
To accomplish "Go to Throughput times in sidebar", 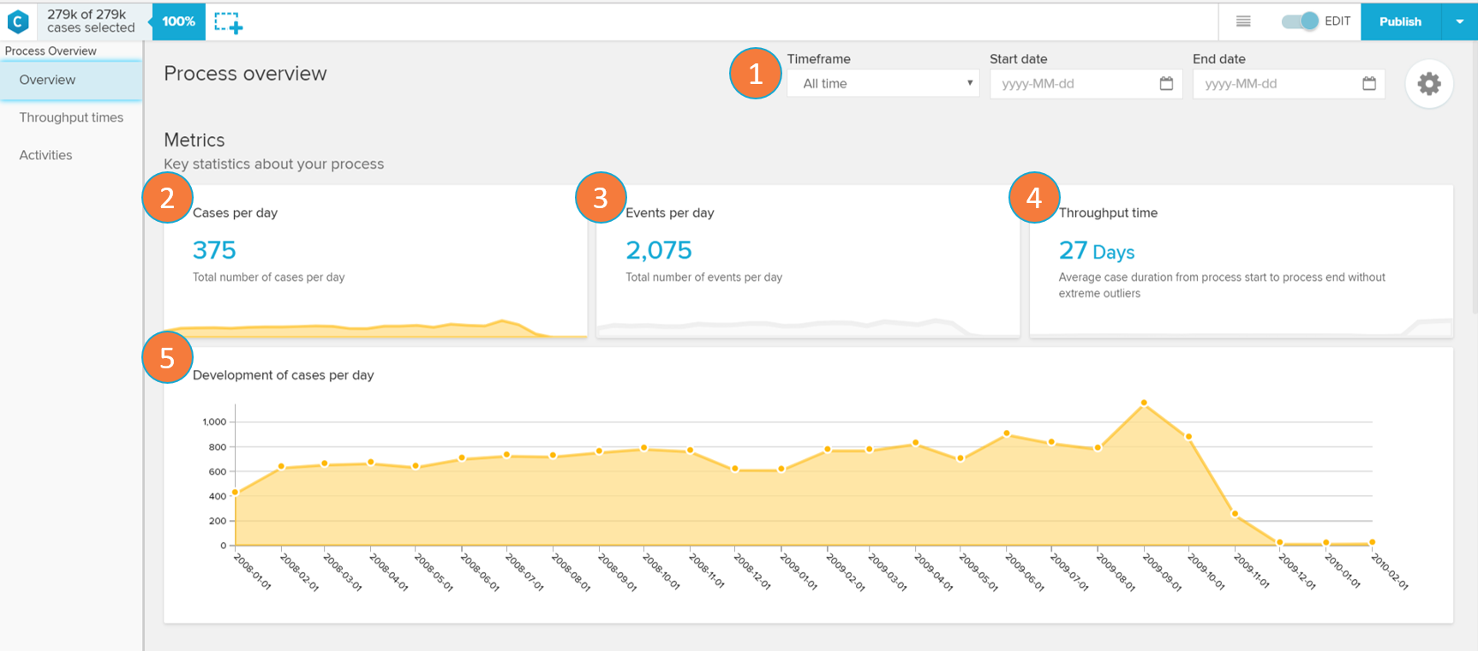I will click(71, 117).
